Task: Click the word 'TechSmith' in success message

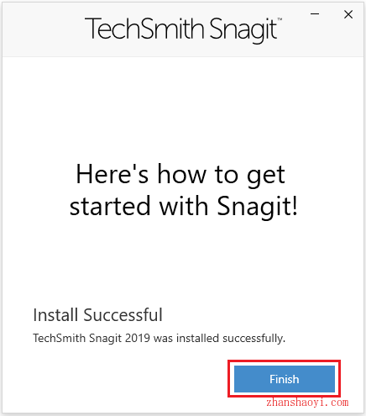Action: point(60,338)
